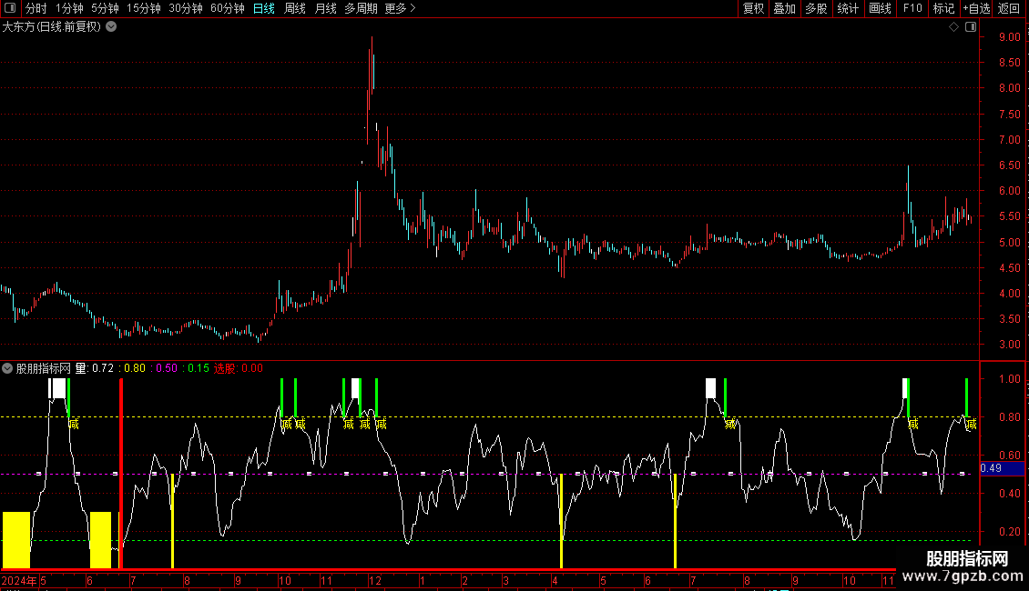Expand dropdown beside 大东方 stock title
The image size is (1029, 591).
[112, 27]
